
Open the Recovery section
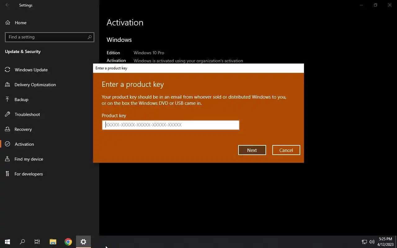(50, 129)
